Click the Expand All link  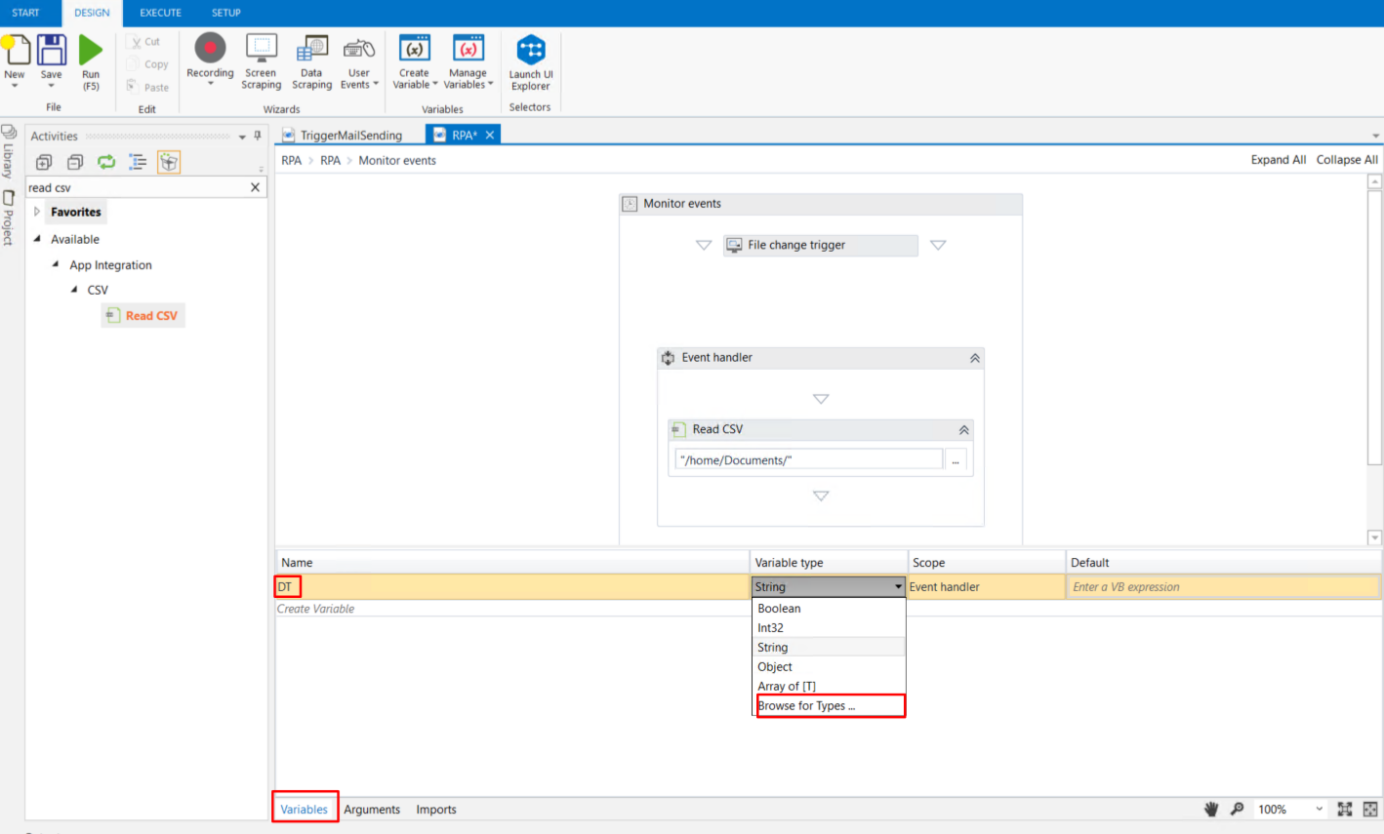(x=1278, y=160)
